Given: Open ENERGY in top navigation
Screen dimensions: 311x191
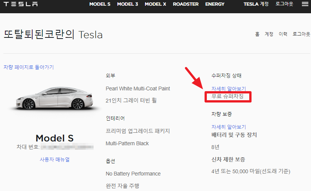Looking at the screenshot, I should pos(215,4).
